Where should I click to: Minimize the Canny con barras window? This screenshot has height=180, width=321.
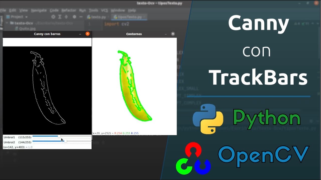point(80,34)
